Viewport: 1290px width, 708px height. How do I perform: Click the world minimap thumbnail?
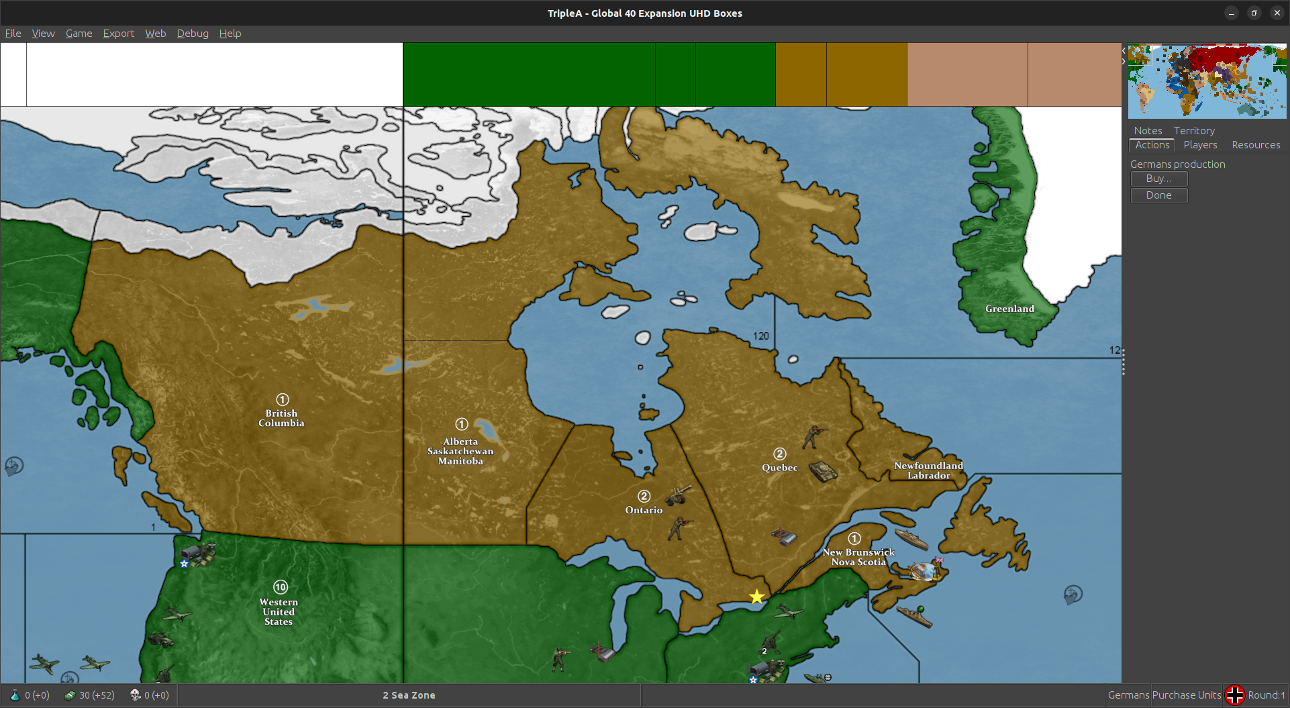pos(1207,81)
